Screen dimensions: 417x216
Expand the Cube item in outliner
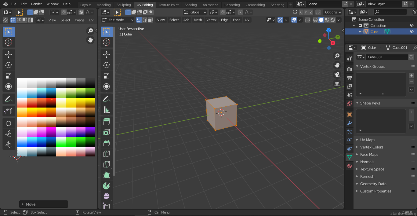360,31
